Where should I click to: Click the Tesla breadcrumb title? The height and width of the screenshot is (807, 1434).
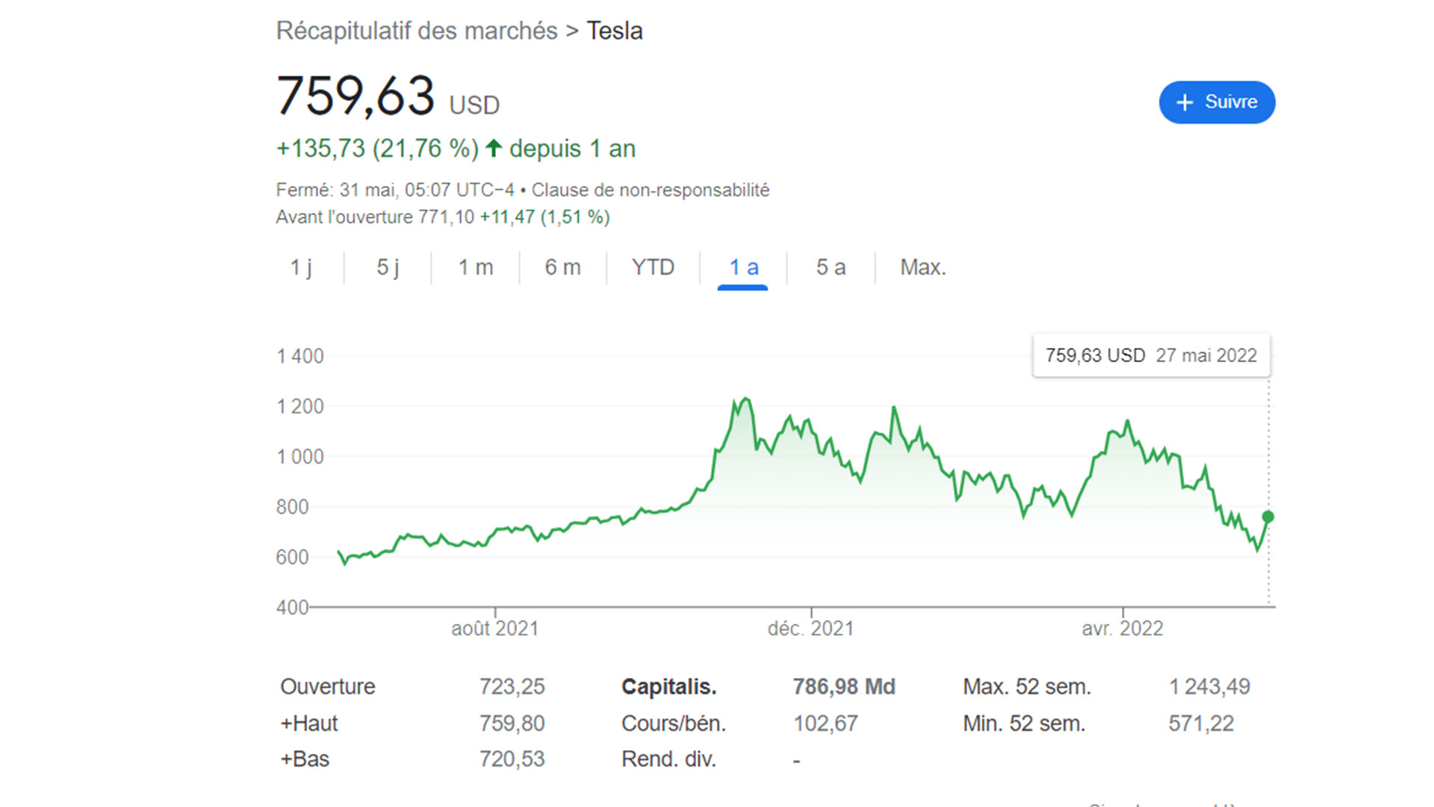pyautogui.click(x=614, y=31)
